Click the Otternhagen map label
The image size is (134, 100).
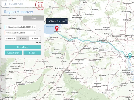(89, 14)
